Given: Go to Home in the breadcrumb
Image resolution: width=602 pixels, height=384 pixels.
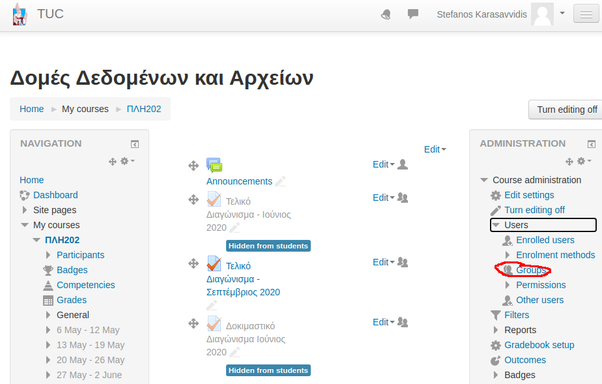Looking at the screenshot, I should (x=31, y=109).
